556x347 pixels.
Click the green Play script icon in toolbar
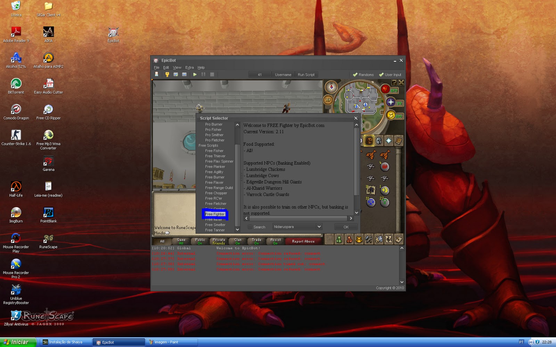tap(195, 74)
